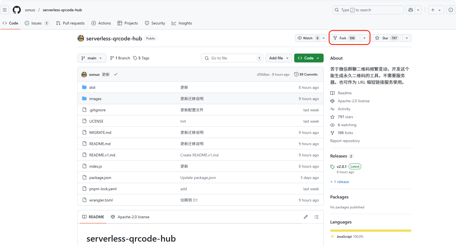
Task: Click the yellow JavaScript language bar
Action: 371,230
